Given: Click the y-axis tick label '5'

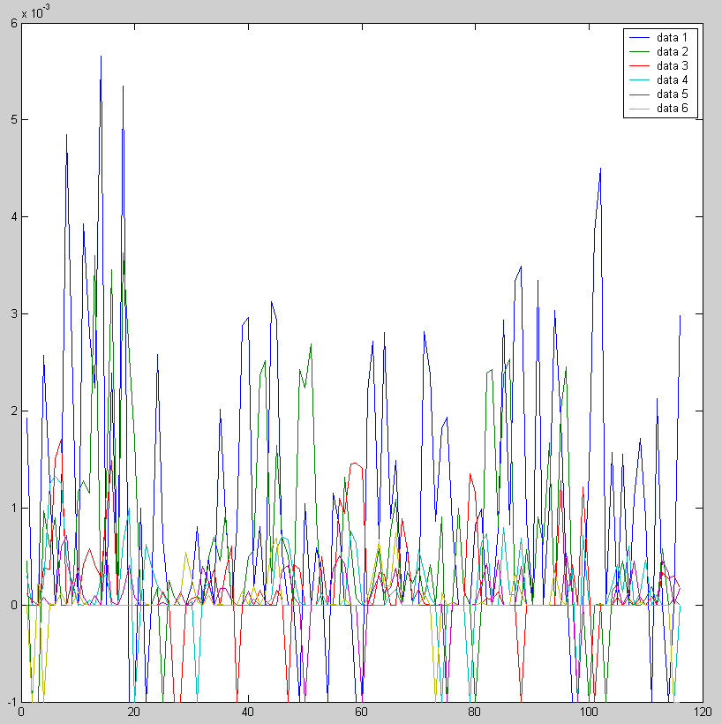Looking at the screenshot, I should (13, 120).
